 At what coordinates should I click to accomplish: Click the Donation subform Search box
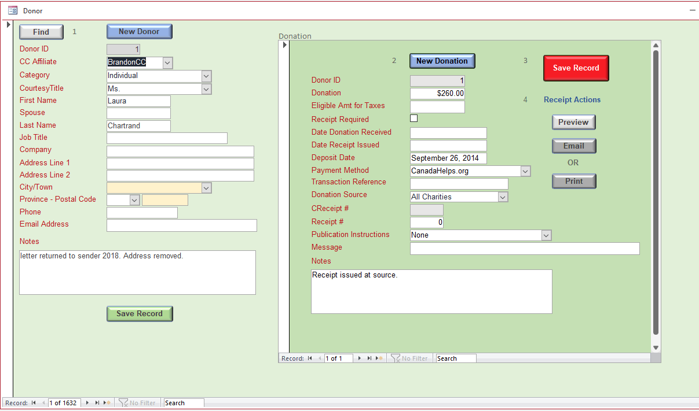coord(456,358)
